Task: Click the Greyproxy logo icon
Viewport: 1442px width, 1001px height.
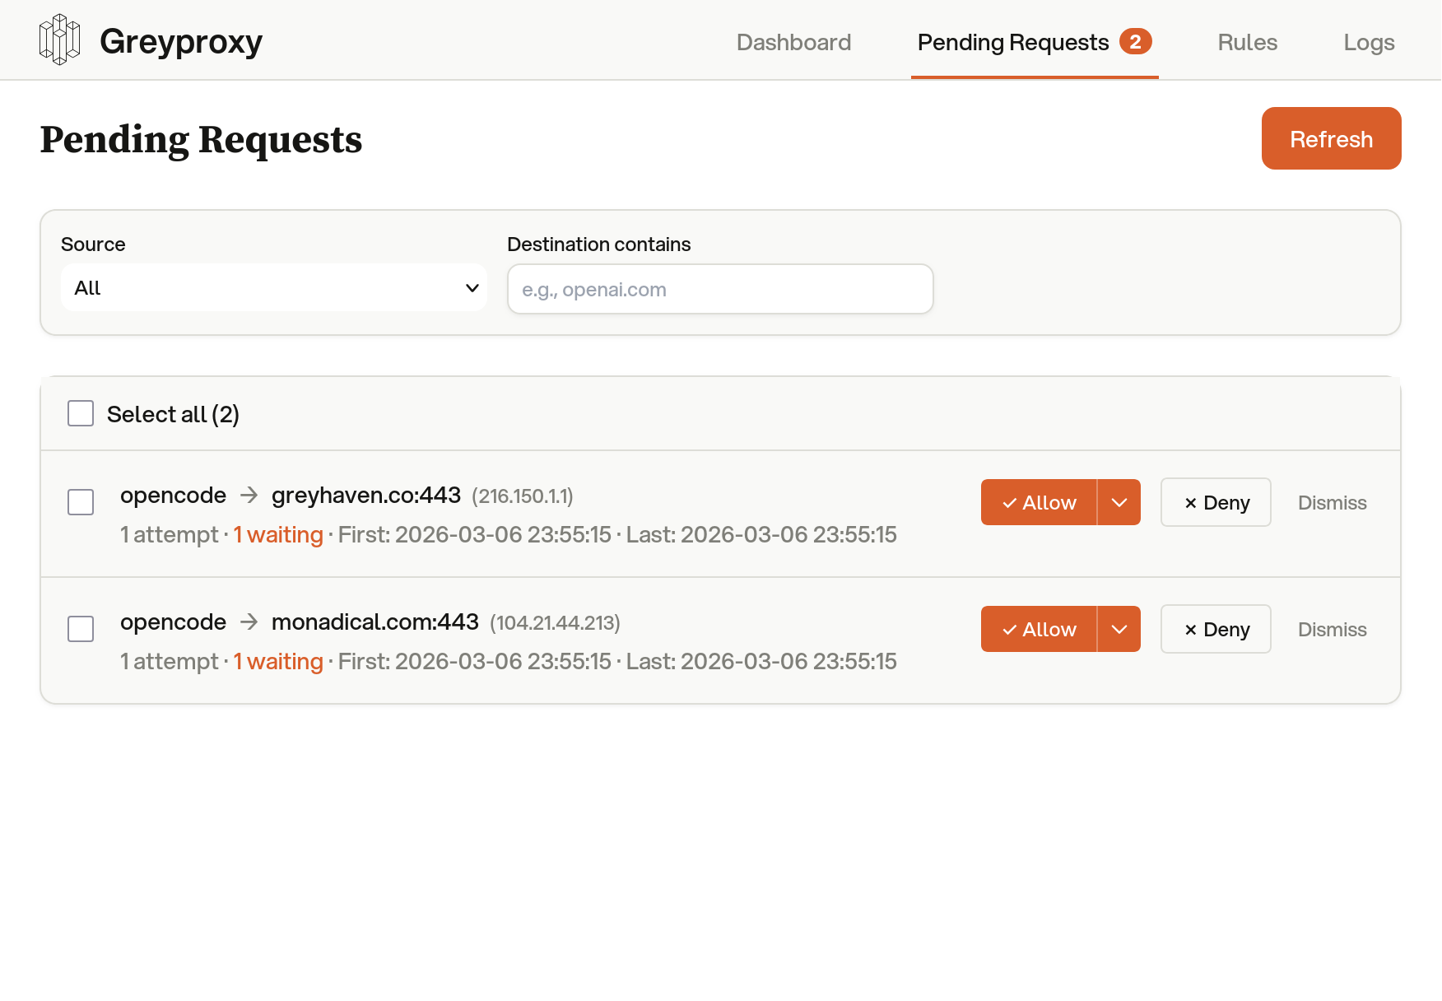Action: [58, 39]
